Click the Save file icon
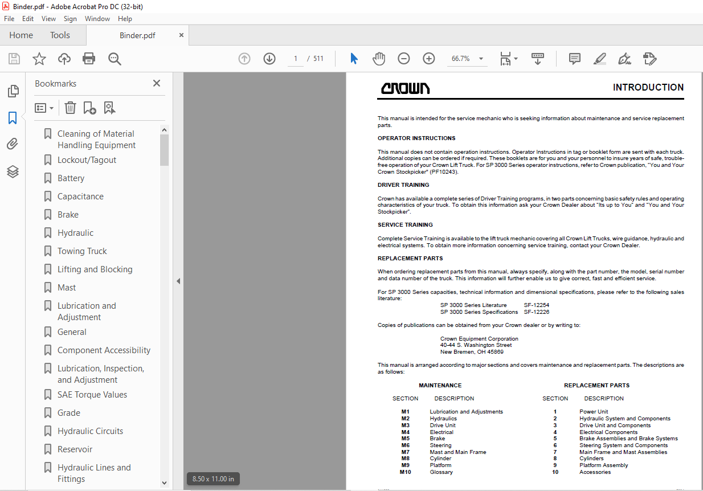 14,59
